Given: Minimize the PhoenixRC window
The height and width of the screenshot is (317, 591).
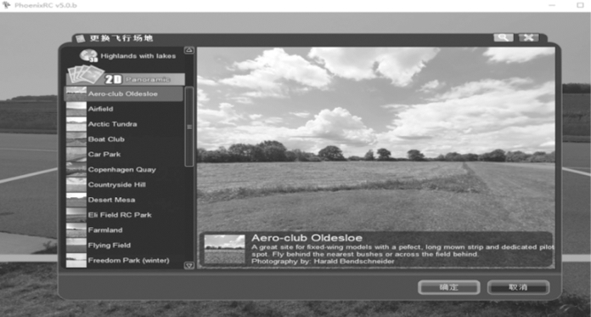Looking at the screenshot, I should click(x=552, y=5).
